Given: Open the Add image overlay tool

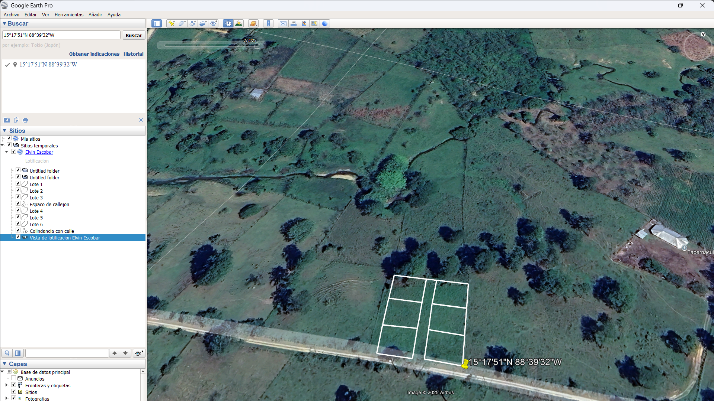Looking at the screenshot, I should click(203, 23).
